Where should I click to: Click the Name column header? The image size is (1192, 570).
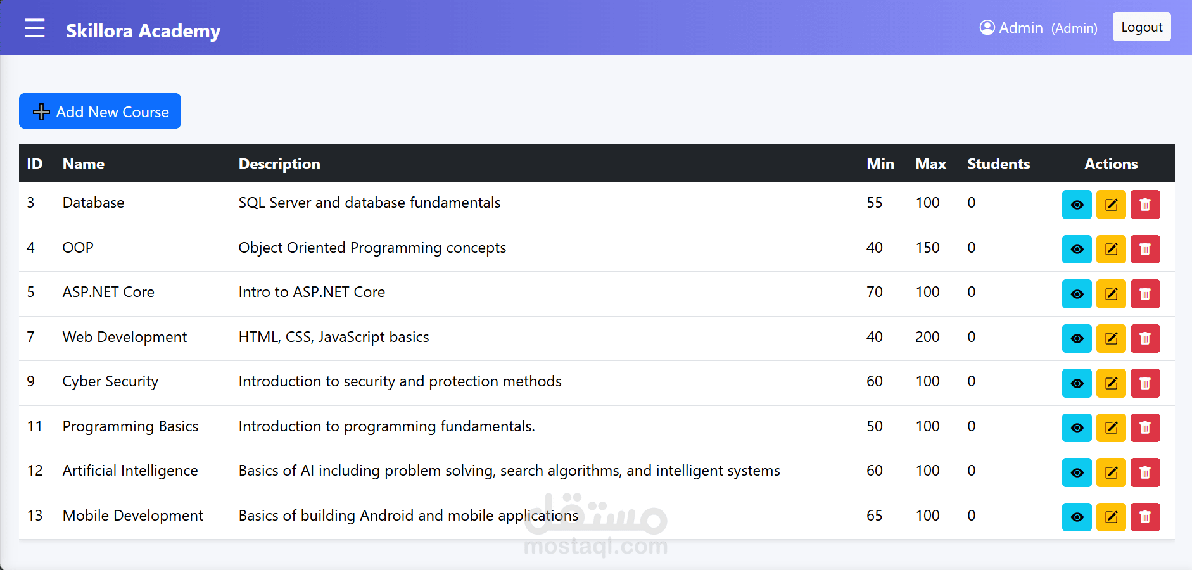pos(84,164)
